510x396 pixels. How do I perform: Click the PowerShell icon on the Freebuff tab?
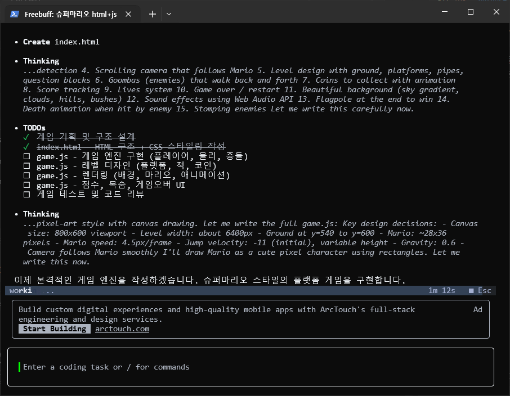click(14, 14)
